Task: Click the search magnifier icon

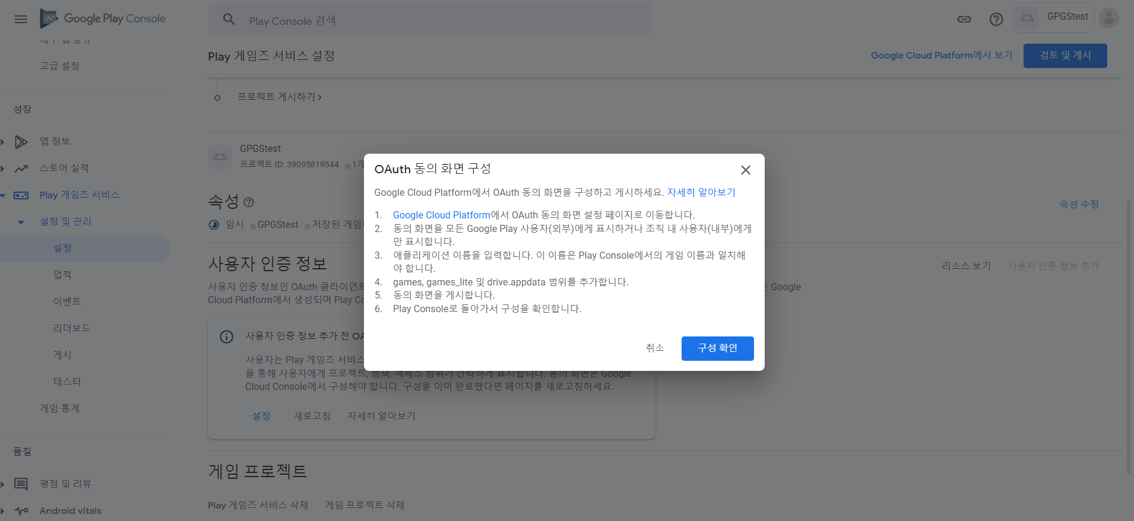Action: tap(229, 20)
